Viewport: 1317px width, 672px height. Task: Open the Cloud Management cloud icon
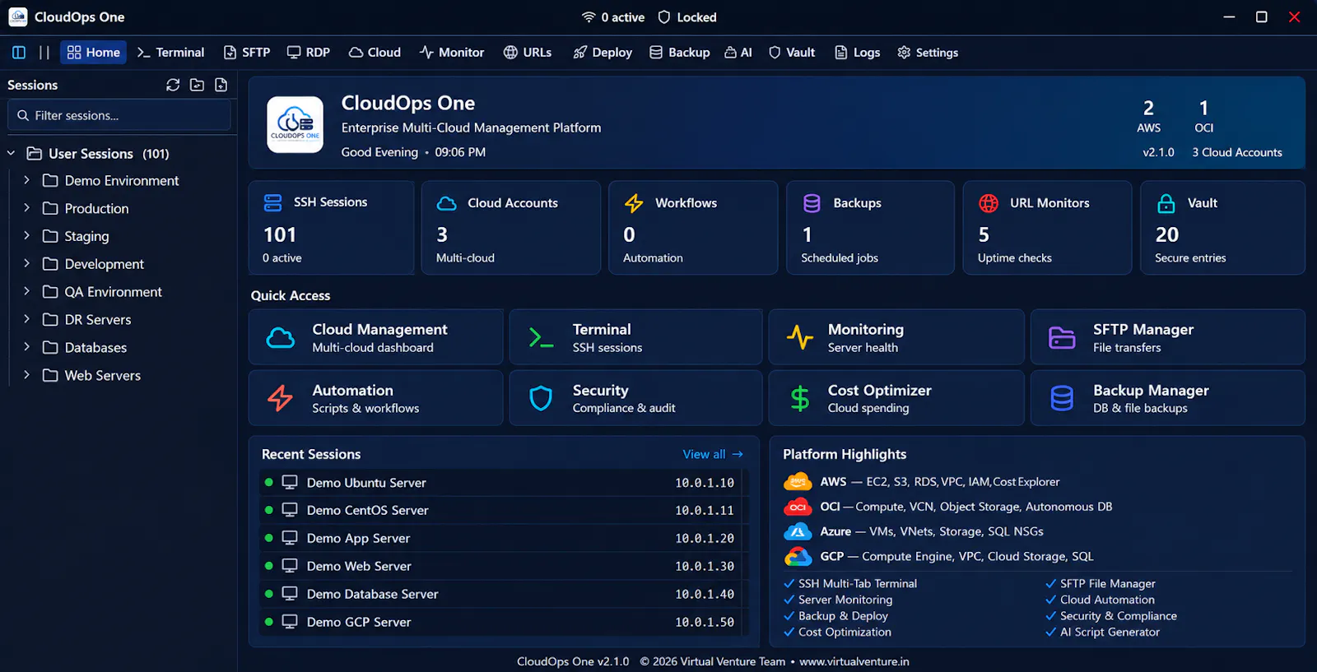tap(281, 337)
